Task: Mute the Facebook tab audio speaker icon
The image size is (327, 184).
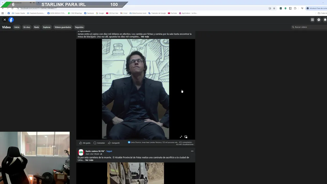Action: [x=31, y=3]
